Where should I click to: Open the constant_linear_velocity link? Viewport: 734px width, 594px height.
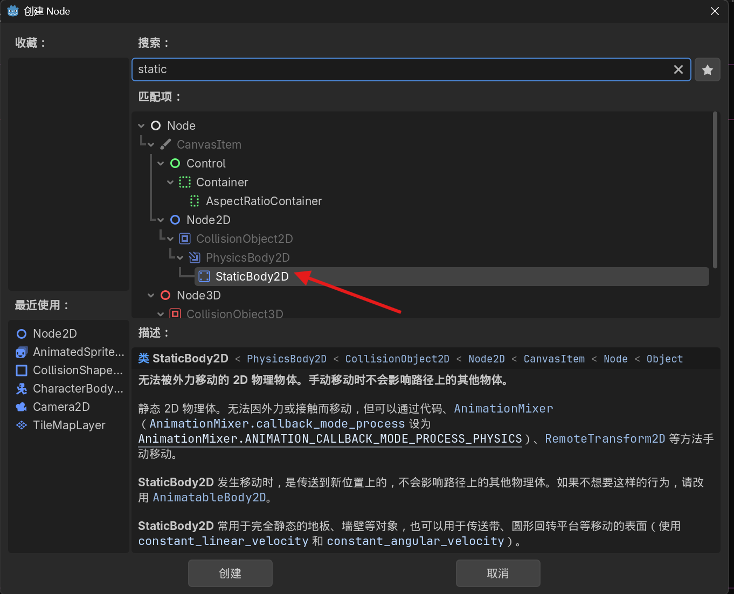[x=223, y=541]
